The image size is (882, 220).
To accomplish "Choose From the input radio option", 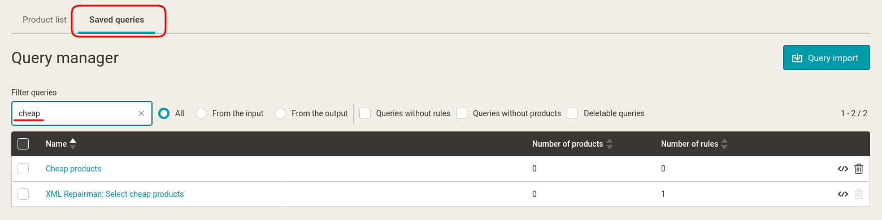I will point(201,113).
